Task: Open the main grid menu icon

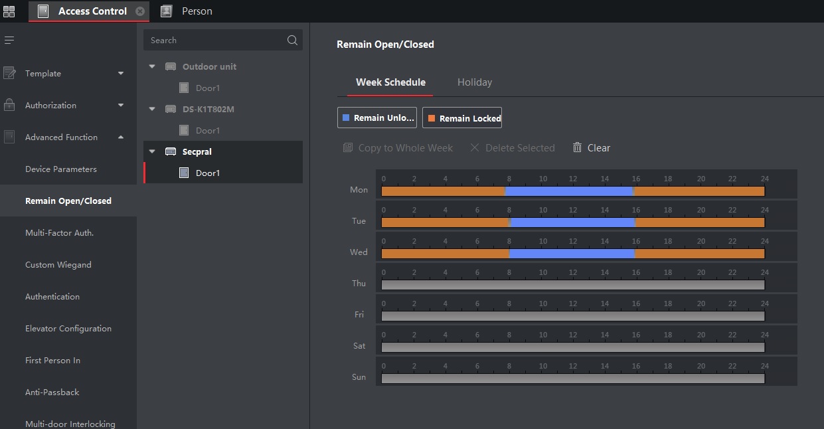Action: coord(9,11)
